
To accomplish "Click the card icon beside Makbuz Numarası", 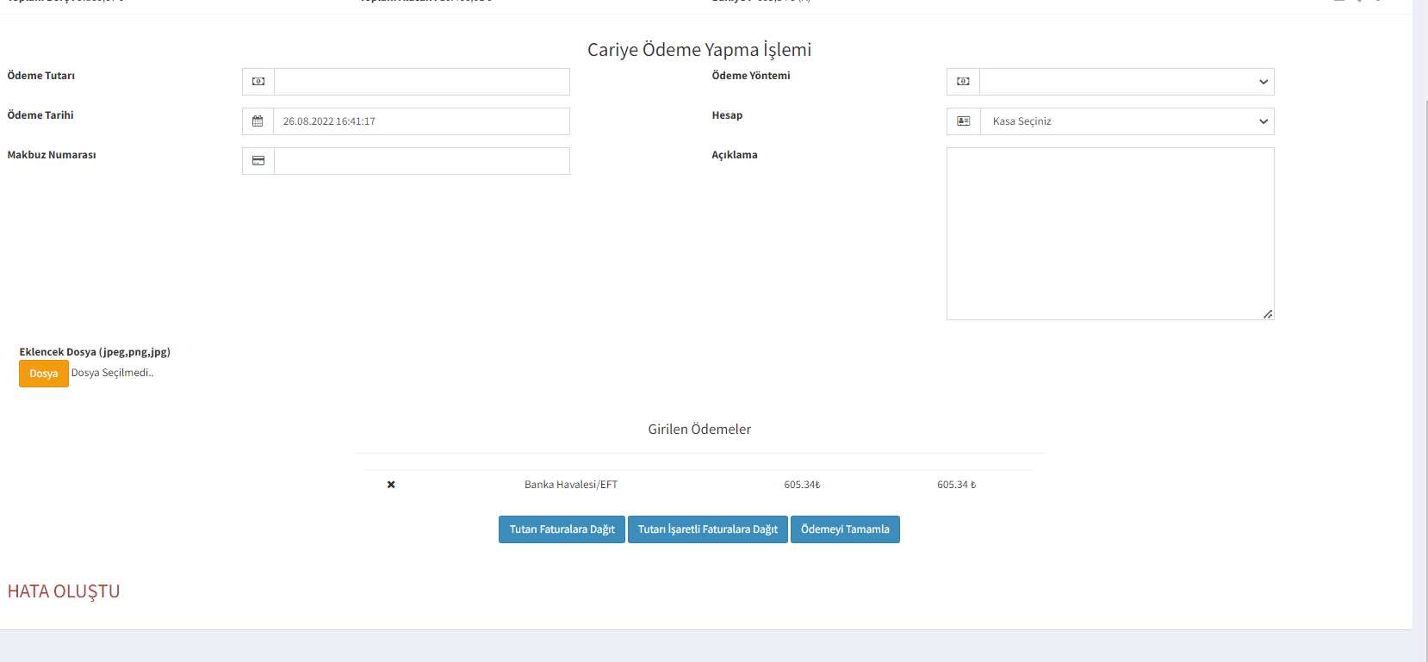I will pyautogui.click(x=258, y=161).
